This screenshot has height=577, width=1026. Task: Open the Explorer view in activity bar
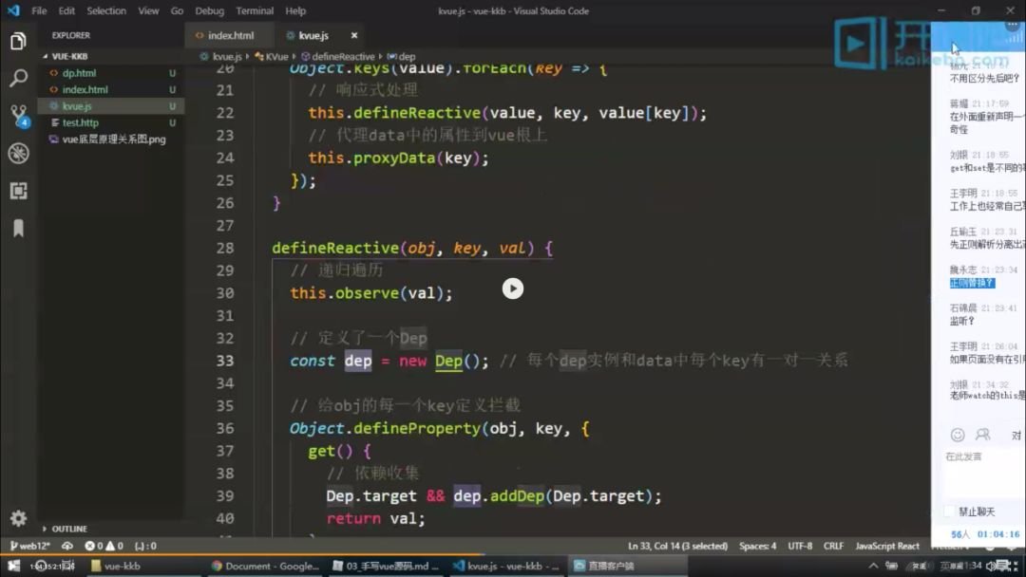pyautogui.click(x=18, y=41)
